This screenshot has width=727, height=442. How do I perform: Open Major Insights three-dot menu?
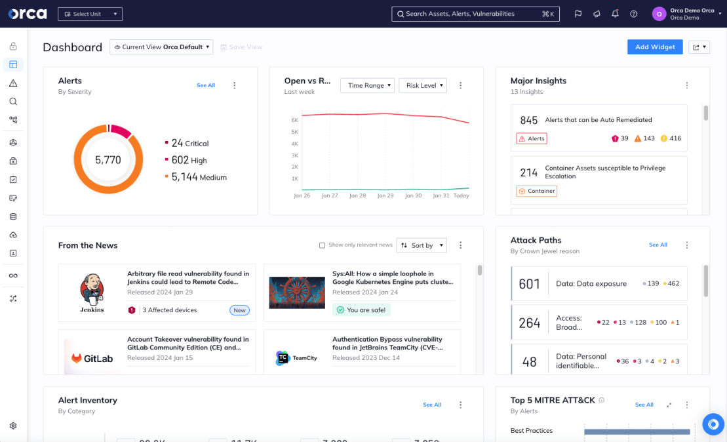[686, 85]
